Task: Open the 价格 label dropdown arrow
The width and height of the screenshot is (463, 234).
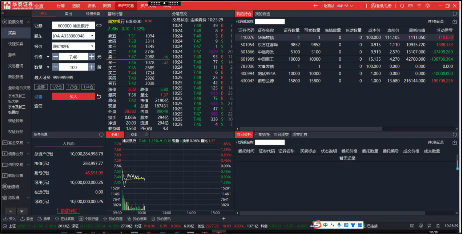Action: [x=48, y=57]
